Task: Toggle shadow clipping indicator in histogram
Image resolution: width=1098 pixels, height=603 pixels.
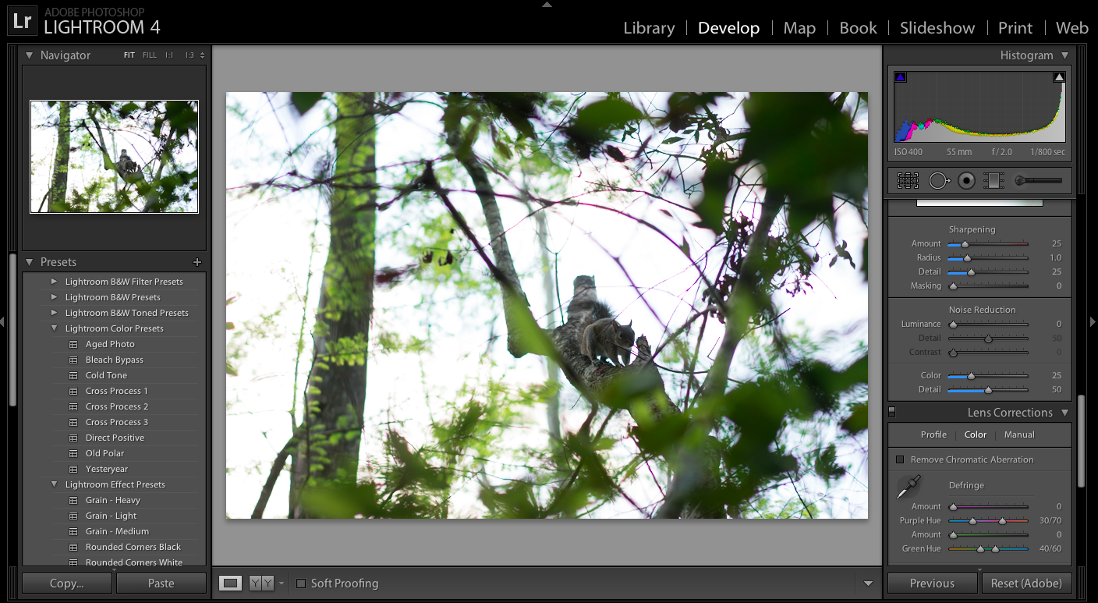Action: click(x=901, y=77)
